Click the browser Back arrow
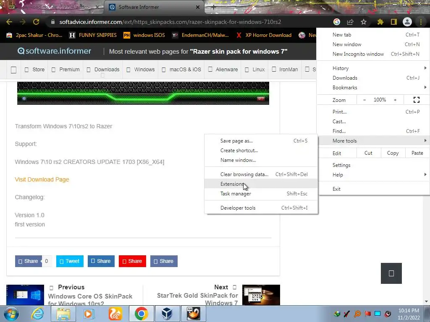The image size is (430, 322). 9,22
